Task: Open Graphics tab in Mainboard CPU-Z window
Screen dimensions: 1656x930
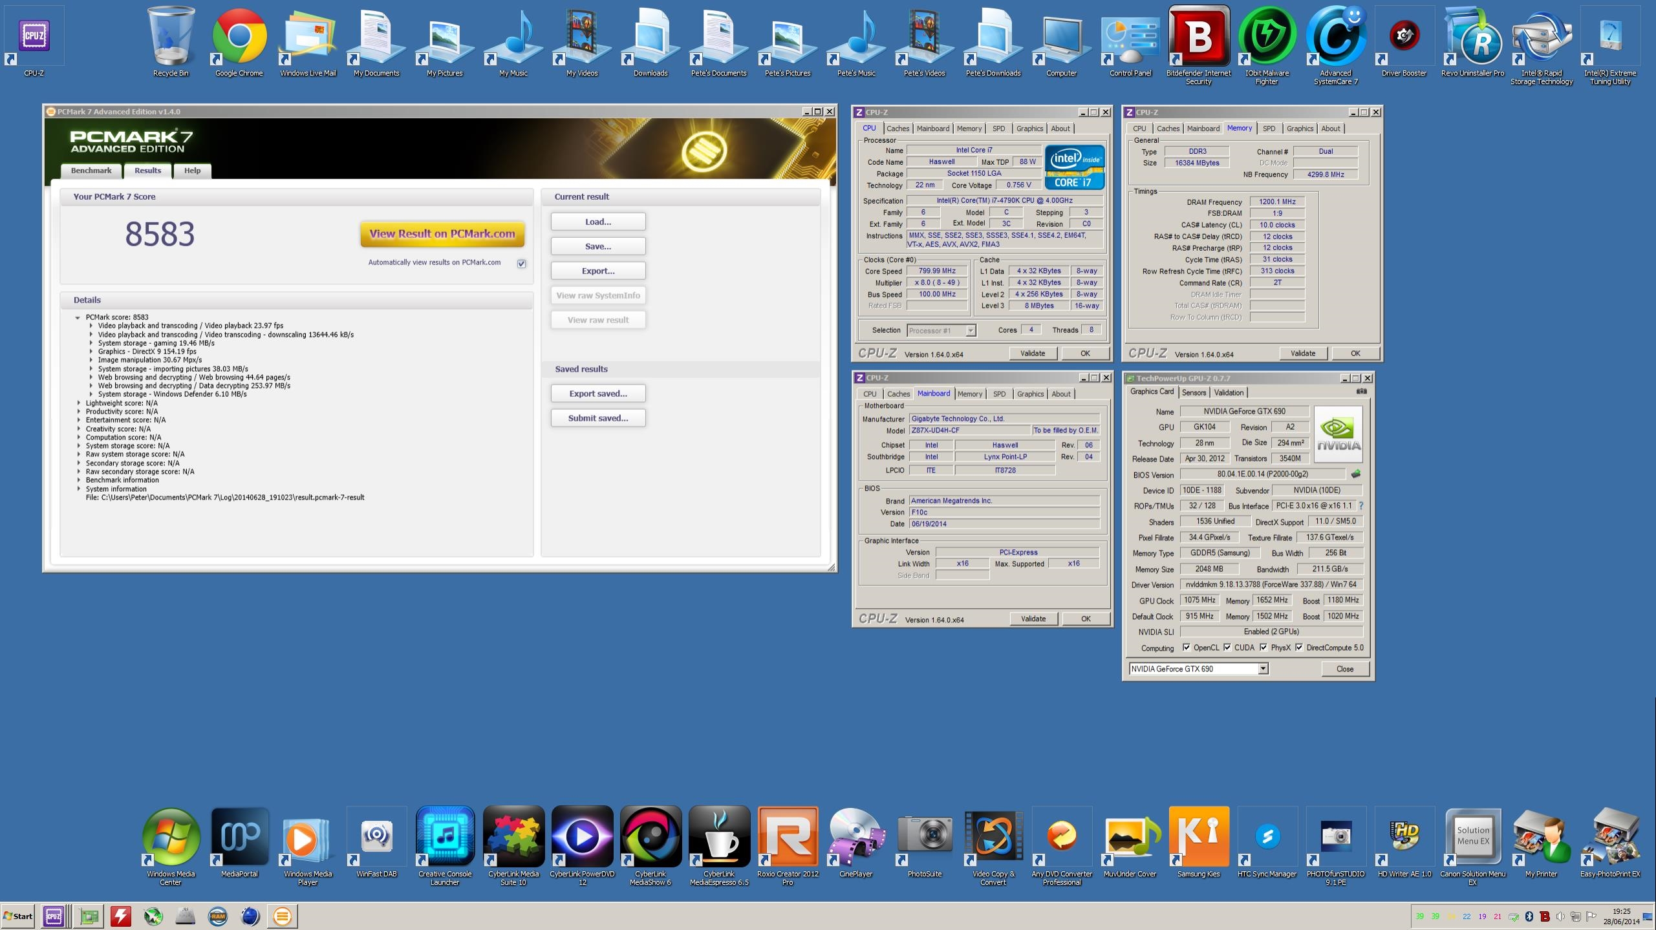Action: (1030, 394)
